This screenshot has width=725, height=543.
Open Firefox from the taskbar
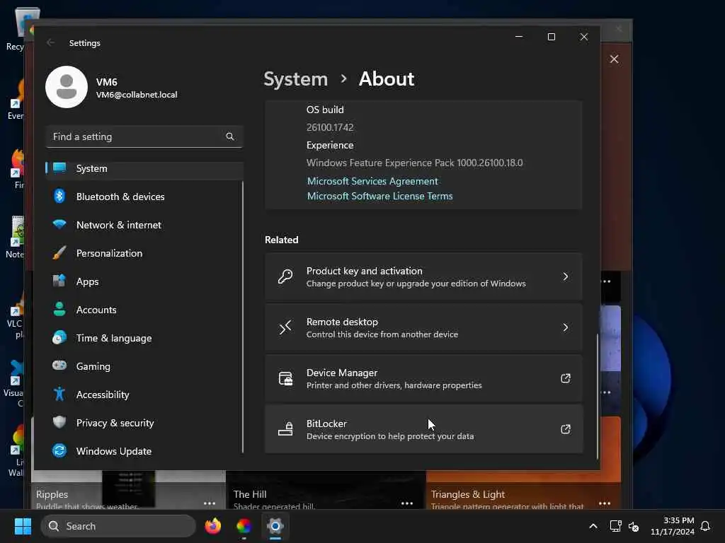tap(213, 526)
